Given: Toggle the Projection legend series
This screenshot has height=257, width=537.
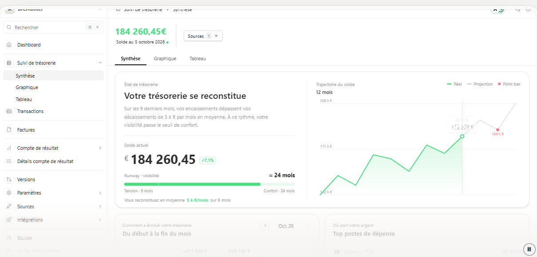Looking at the screenshot, I should click(x=480, y=84).
